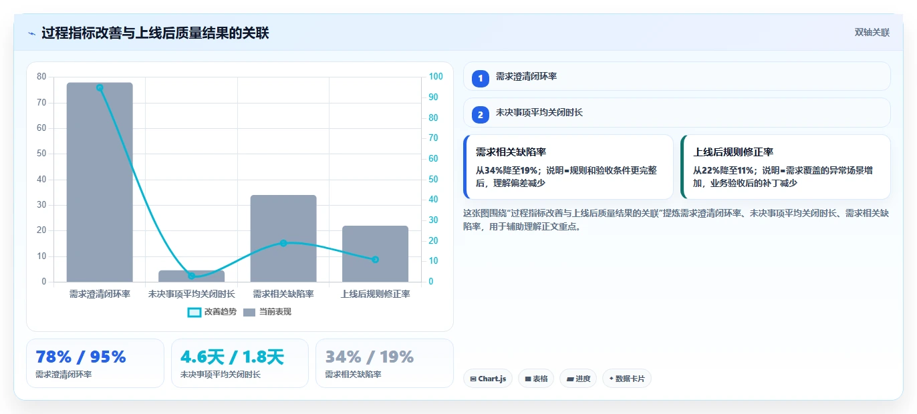Toggle the 改善趋势 legend entry

coord(212,312)
